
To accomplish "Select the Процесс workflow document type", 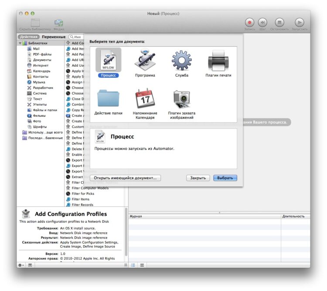I will (109, 60).
